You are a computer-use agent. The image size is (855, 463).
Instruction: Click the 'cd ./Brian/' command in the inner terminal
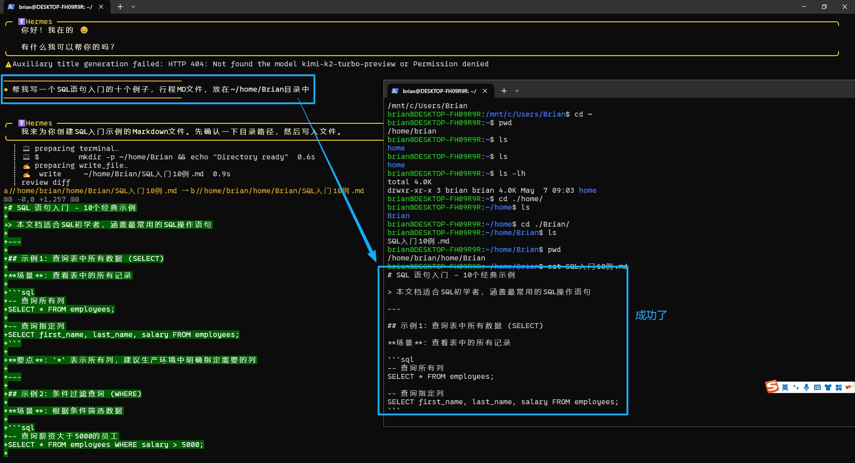click(x=546, y=224)
